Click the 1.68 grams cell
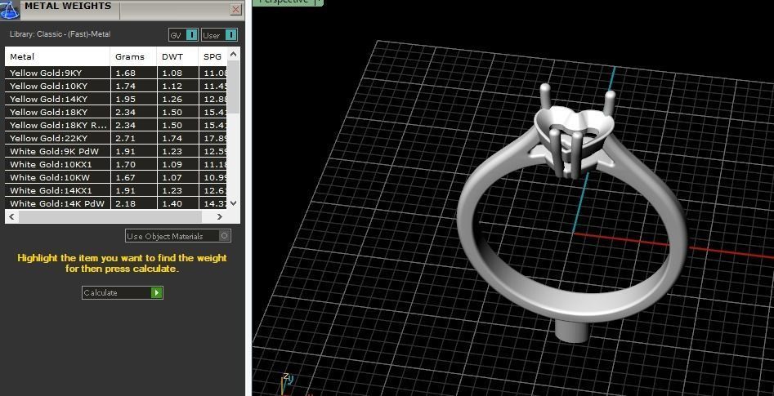The image size is (774, 396). point(133,73)
